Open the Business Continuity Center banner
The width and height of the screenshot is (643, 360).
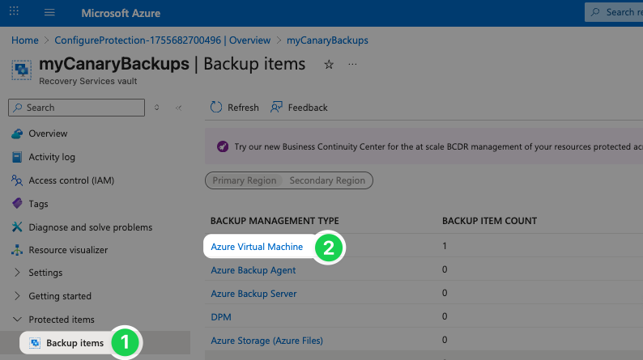[x=424, y=146]
